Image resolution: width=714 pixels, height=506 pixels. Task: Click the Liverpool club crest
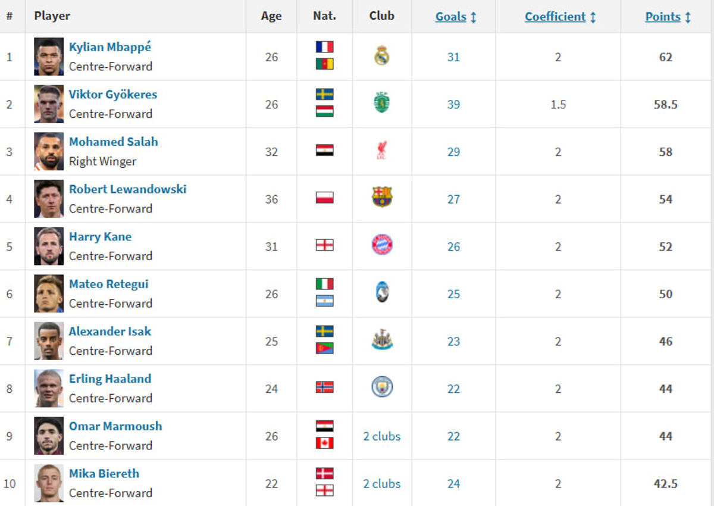[382, 151]
